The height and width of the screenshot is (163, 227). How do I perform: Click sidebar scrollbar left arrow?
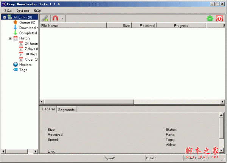click(x=3, y=152)
